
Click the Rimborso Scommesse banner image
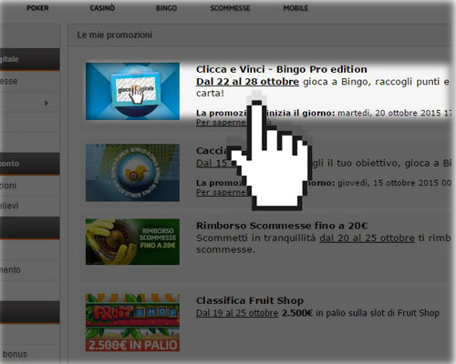pos(132,242)
